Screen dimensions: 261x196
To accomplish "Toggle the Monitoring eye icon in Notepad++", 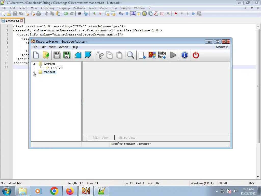I will (x=168, y=14).
